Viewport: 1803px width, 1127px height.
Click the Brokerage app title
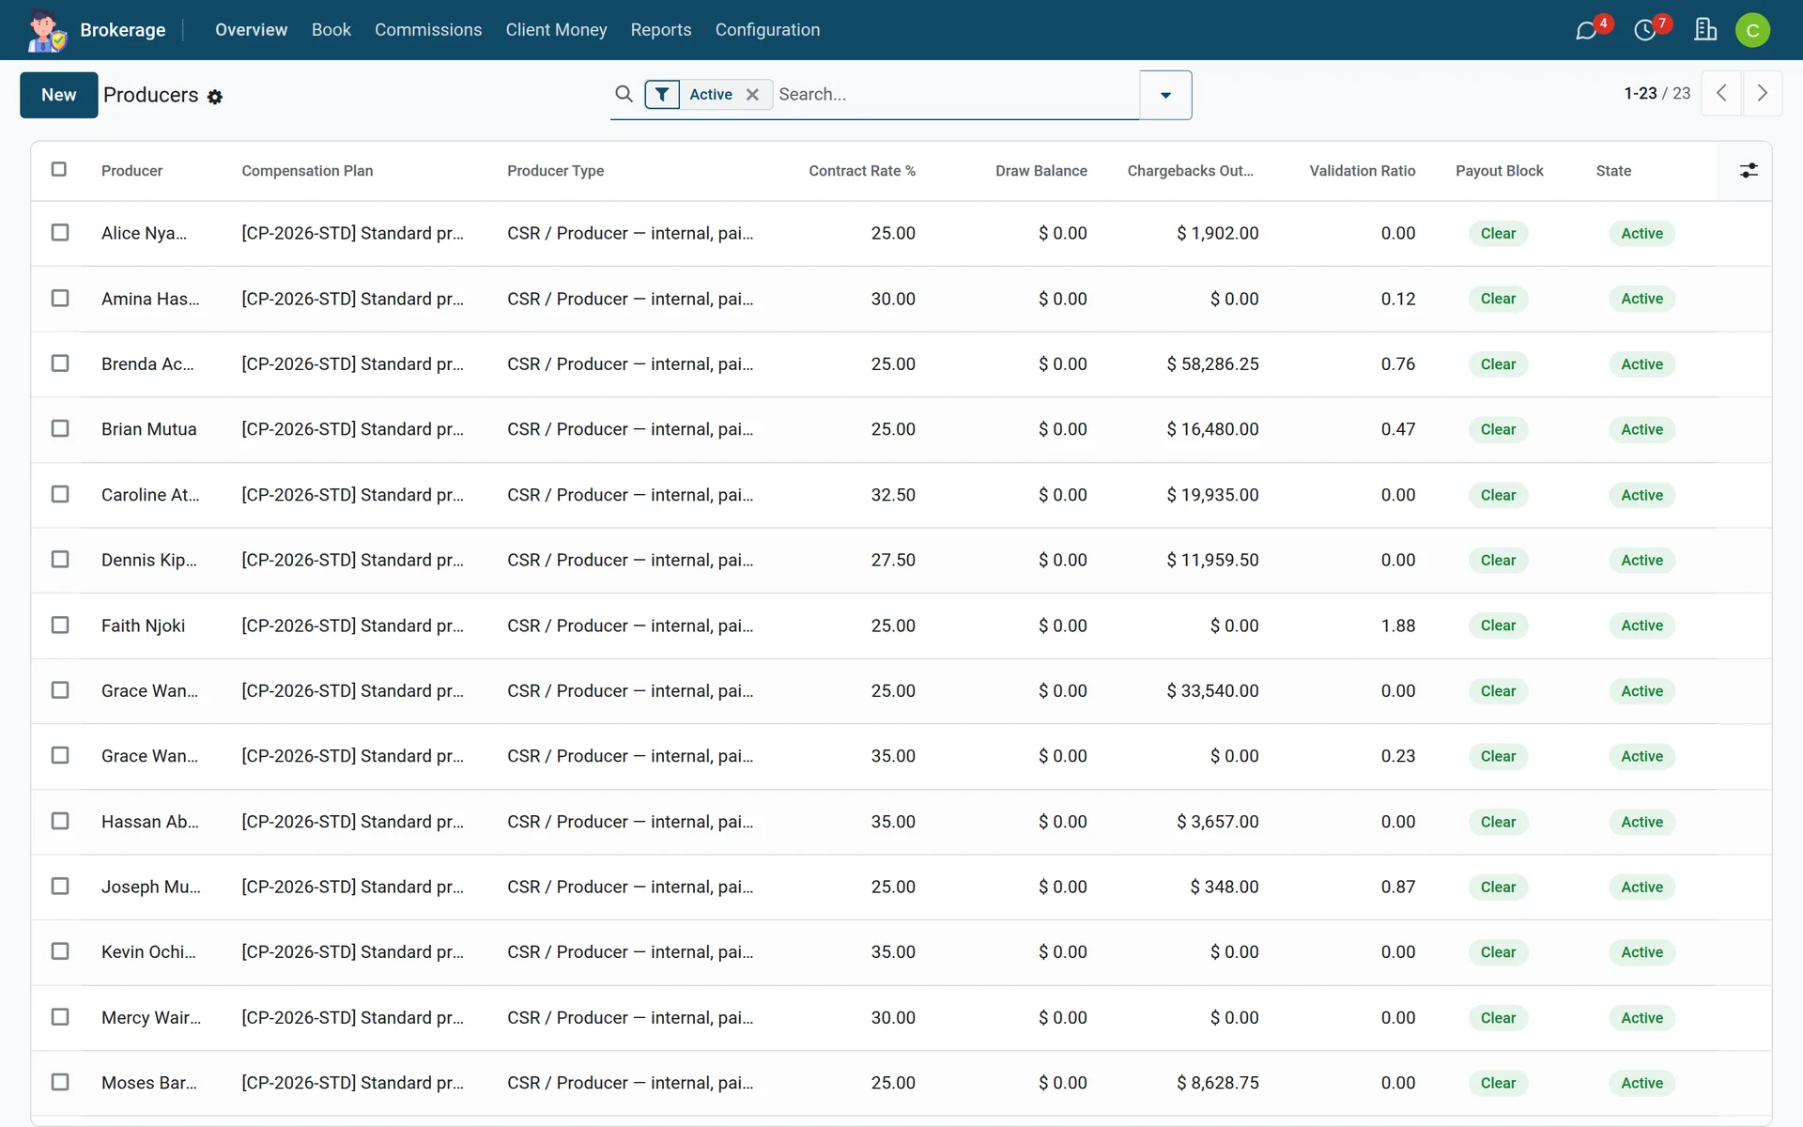click(123, 30)
